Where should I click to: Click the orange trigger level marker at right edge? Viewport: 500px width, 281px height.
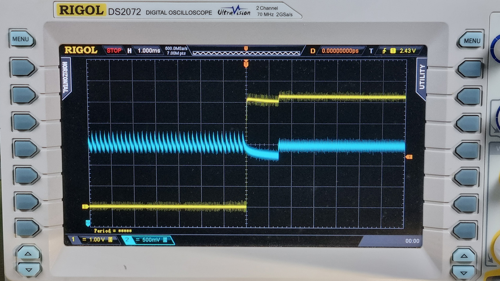409,157
